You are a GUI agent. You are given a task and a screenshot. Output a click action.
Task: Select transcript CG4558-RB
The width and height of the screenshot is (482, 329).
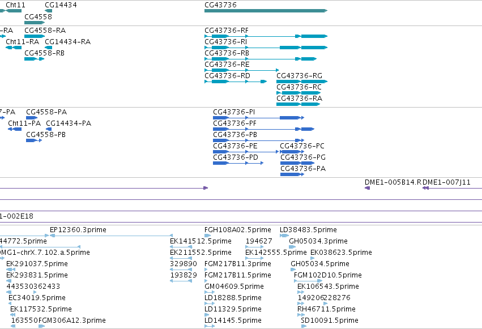(35, 59)
